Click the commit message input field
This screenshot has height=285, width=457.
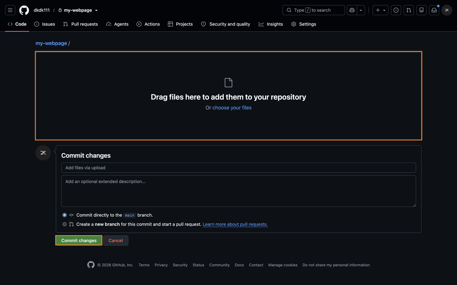(x=239, y=168)
